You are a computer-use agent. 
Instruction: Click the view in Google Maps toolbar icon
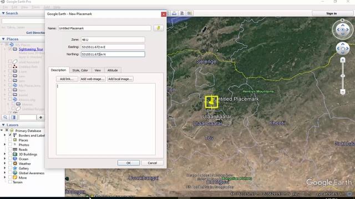(x=190, y=13)
